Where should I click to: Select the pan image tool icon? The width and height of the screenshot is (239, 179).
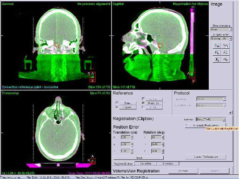(x=225, y=60)
